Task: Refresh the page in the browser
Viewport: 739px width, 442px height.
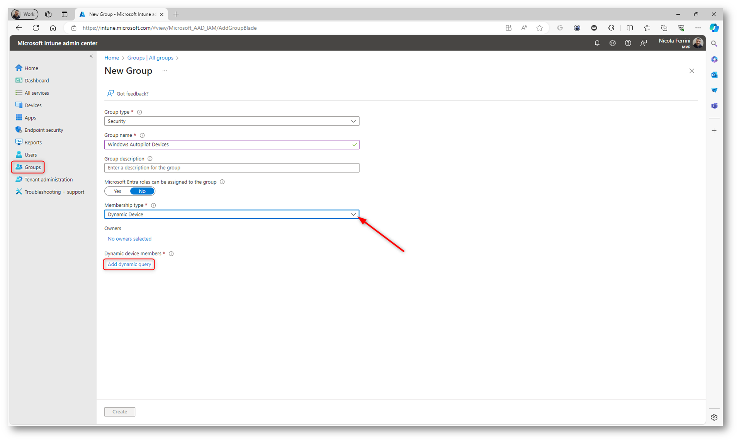Action: (36, 28)
